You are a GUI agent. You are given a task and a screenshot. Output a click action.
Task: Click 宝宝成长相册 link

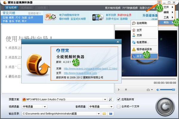tap(78, 19)
